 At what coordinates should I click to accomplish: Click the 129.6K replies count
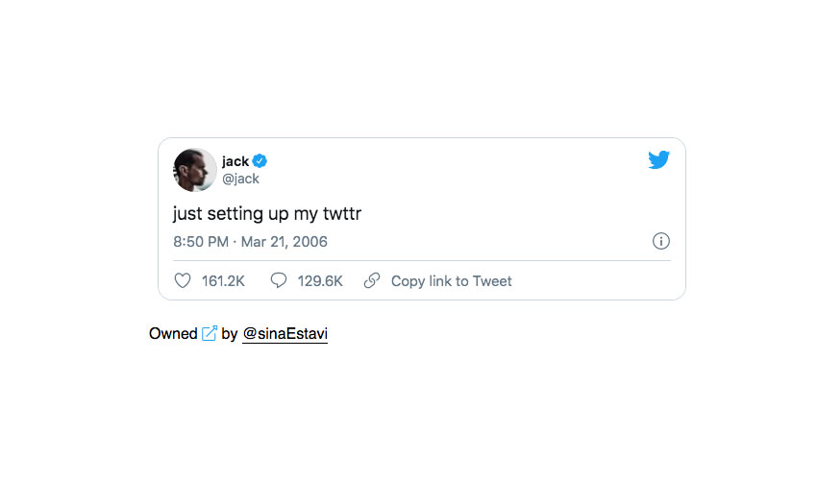320,281
